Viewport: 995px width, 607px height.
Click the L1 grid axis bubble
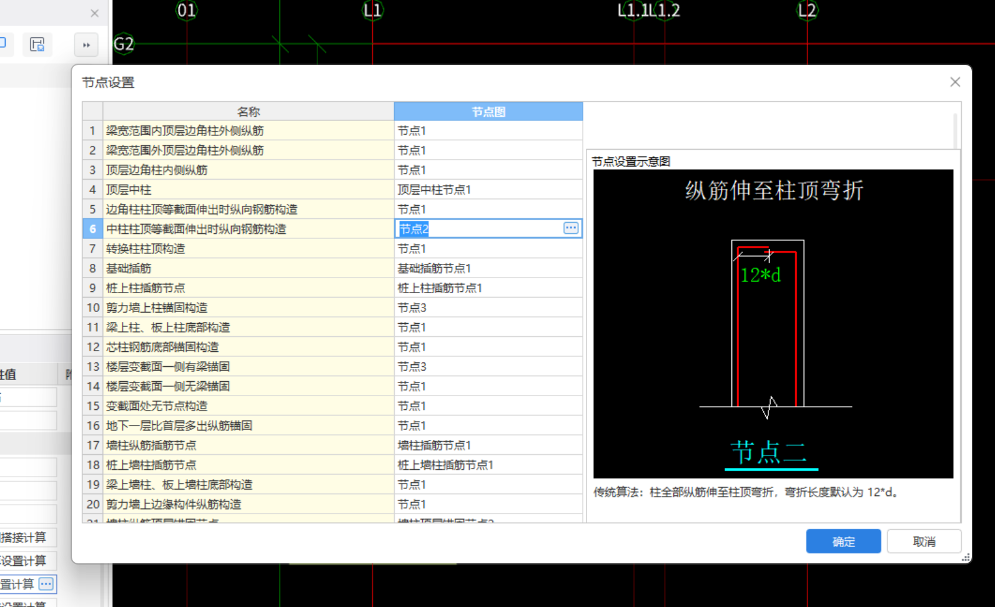(372, 10)
